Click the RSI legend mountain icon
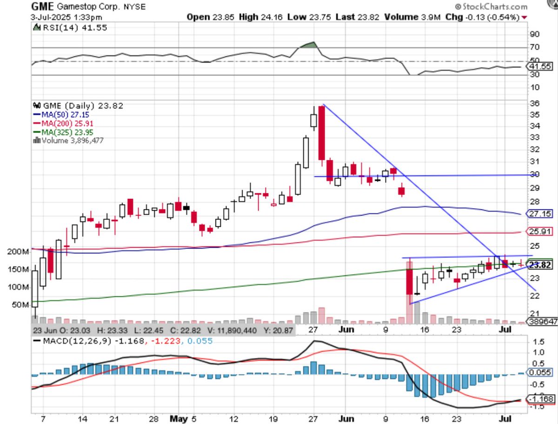 (36, 28)
